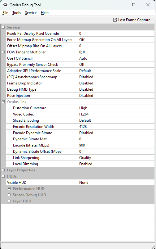Open the File menu
The height and width of the screenshot is (249, 156).
pos(5,13)
